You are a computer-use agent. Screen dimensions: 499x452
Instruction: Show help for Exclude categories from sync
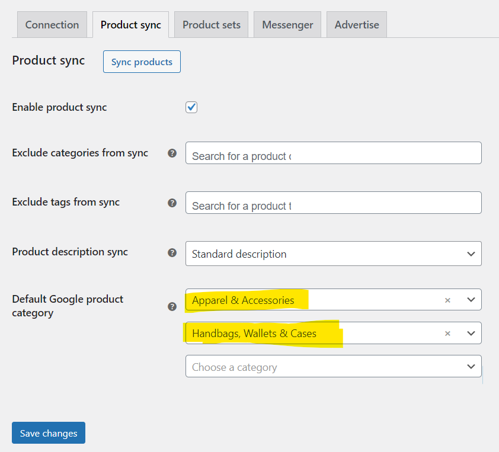pyautogui.click(x=172, y=153)
